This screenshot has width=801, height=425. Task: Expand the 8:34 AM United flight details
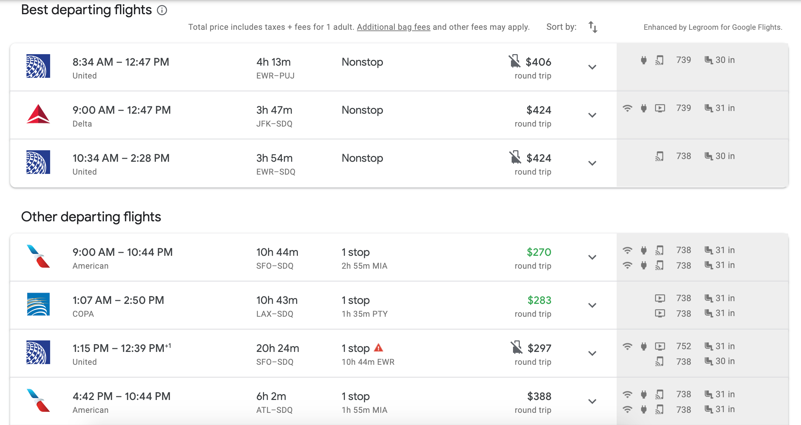pyautogui.click(x=592, y=67)
